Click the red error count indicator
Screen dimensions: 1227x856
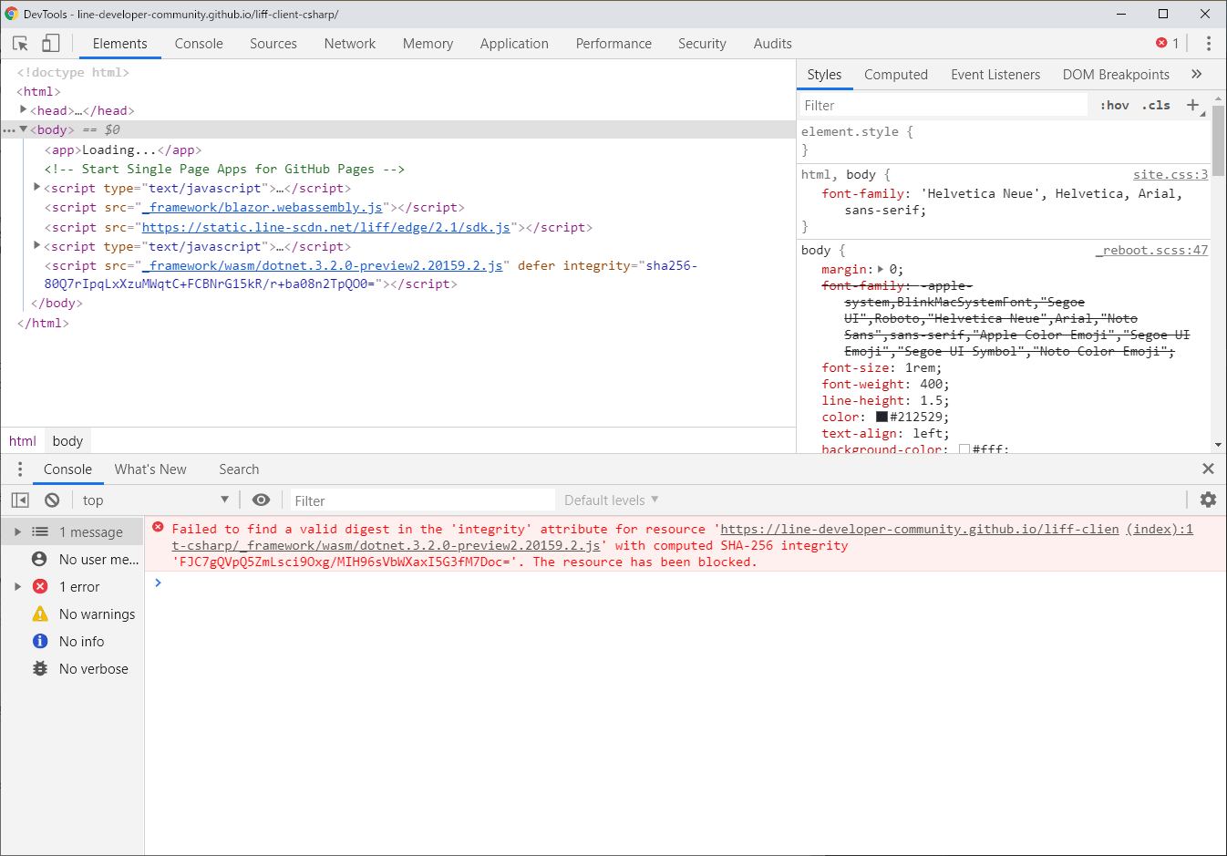pyautogui.click(x=1167, y=43)
